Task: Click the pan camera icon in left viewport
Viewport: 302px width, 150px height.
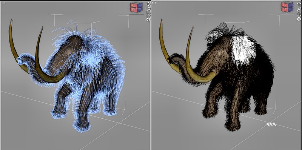Action: tap(148, 4)
